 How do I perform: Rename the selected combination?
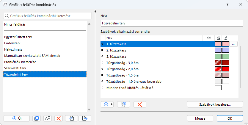(48, 118)
